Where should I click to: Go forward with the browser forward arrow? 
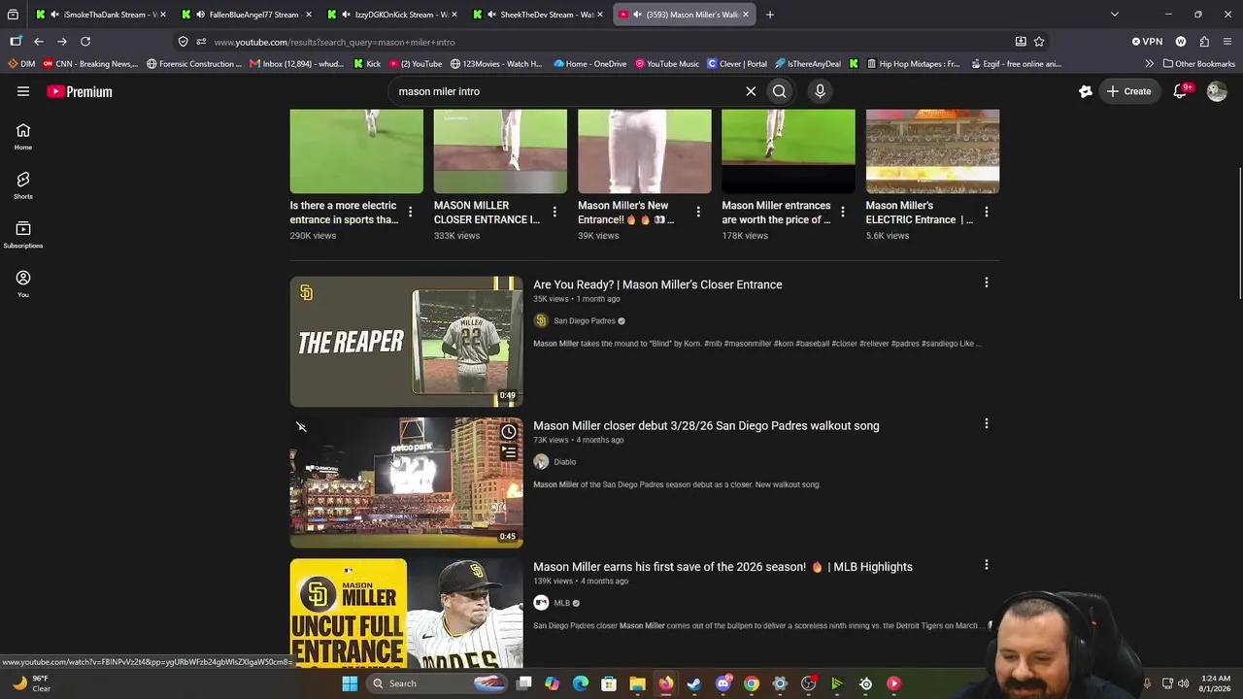click(62, 42)
